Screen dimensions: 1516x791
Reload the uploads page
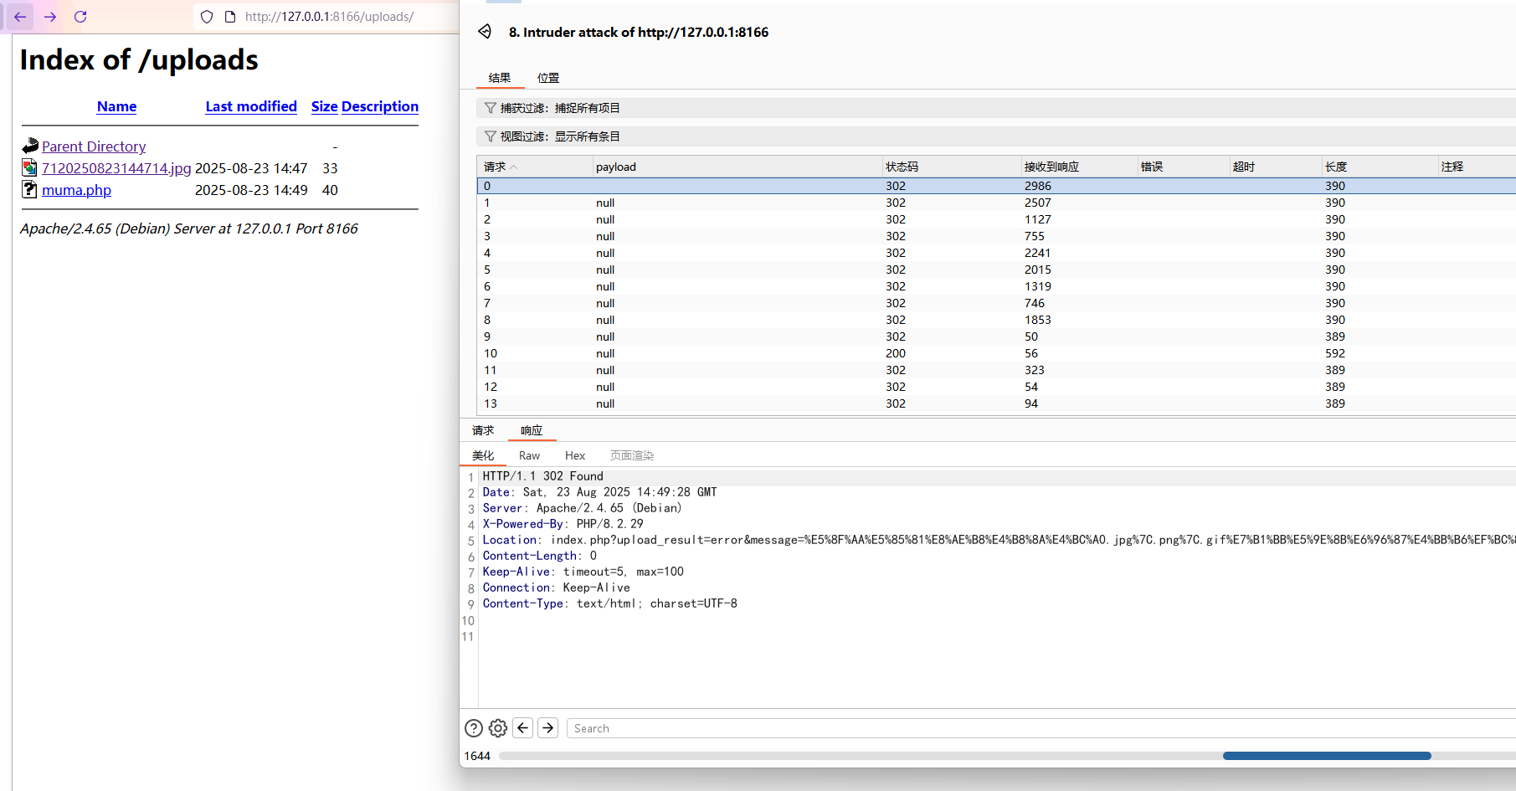pos(80,17)
